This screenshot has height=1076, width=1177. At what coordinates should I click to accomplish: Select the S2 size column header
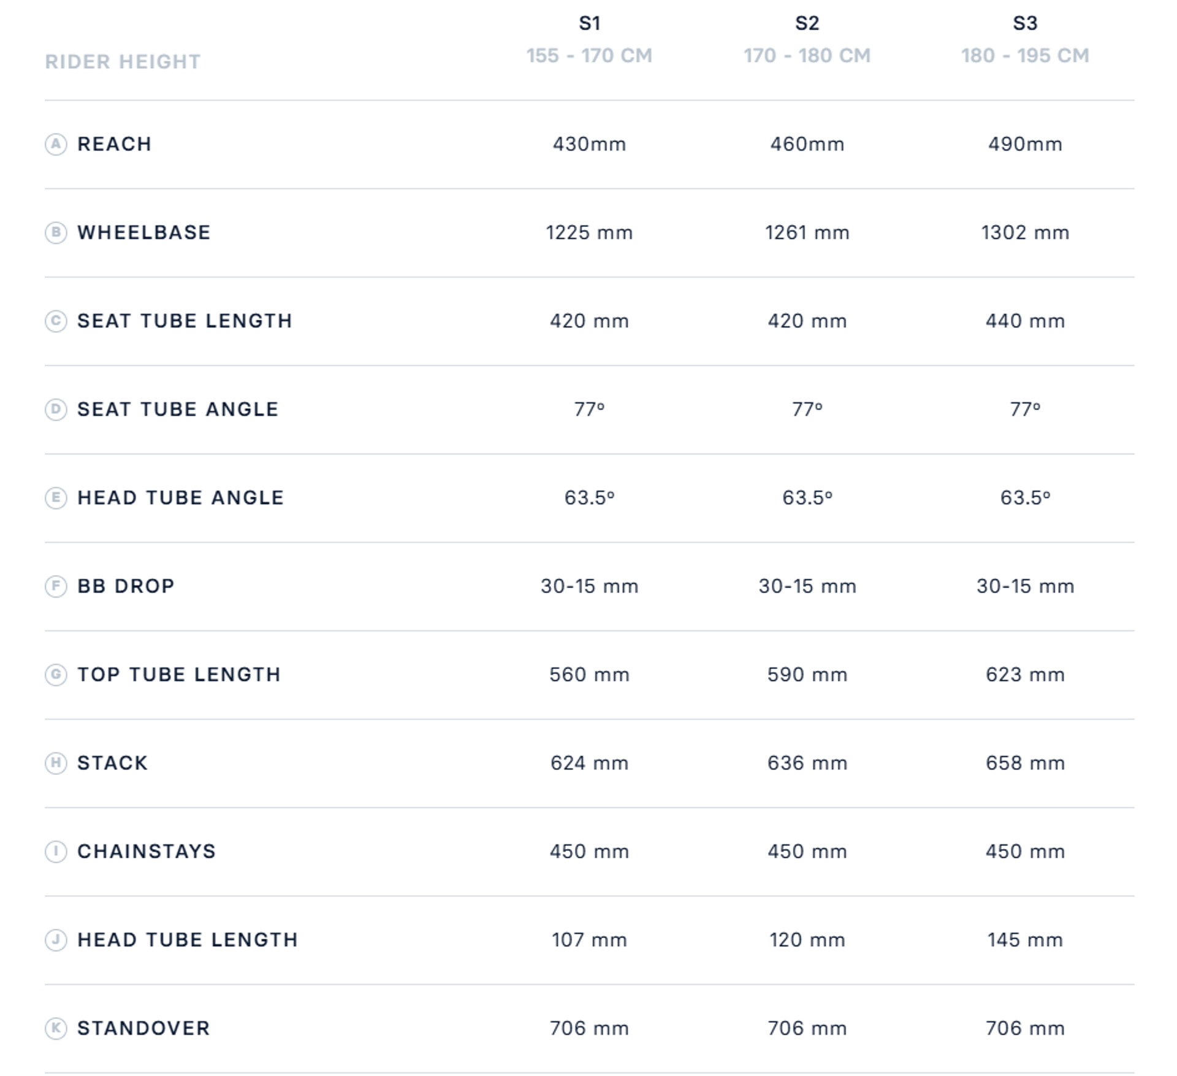tap(807, 23)
